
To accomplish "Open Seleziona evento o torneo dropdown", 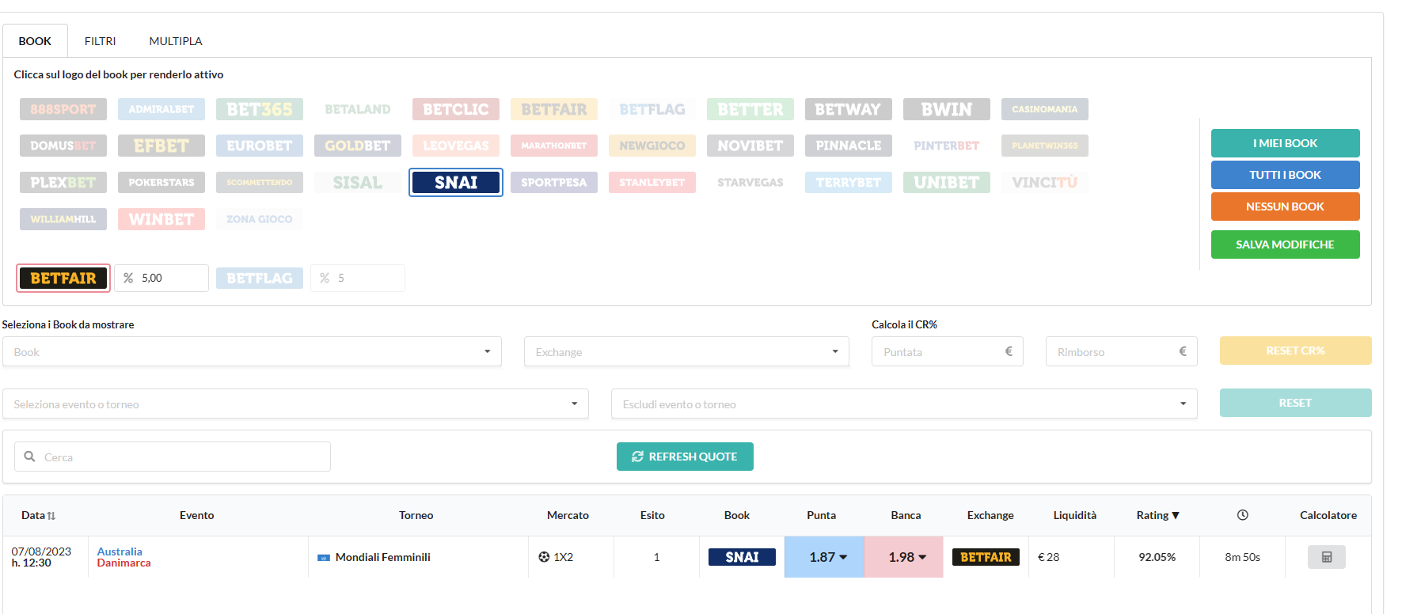I will tap(295, 404).
